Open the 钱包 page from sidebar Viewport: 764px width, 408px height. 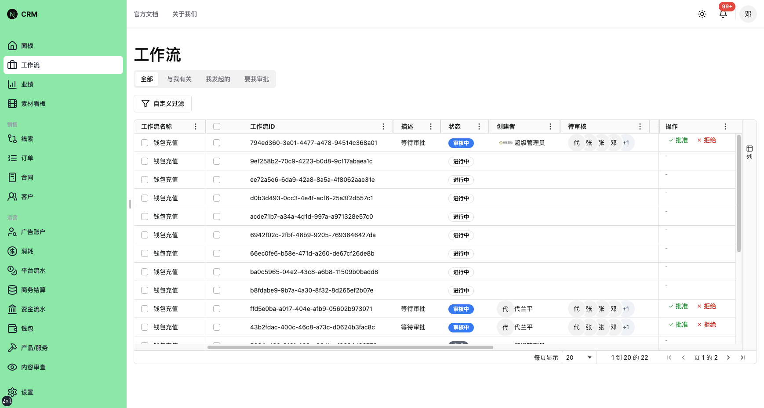26,328
